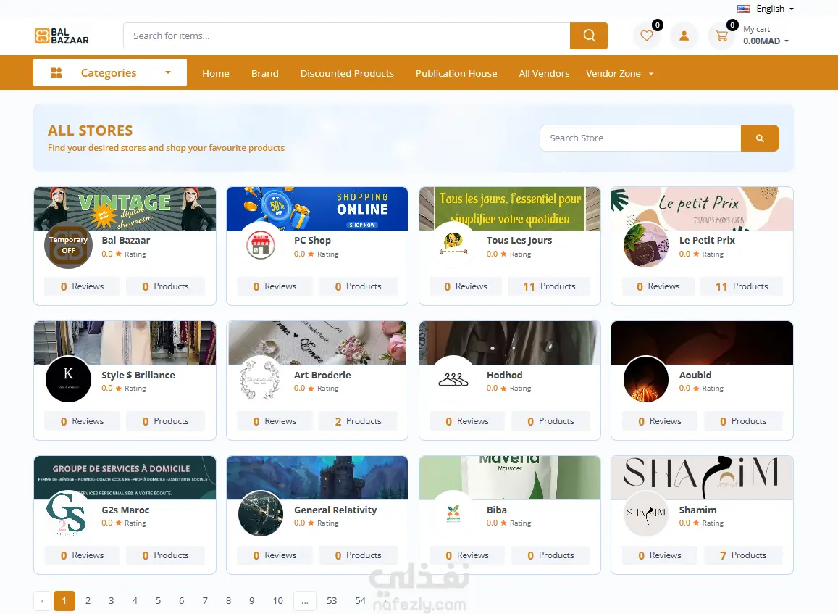Image resolution: width=838 pixels, height=614 pixels.
Task: Click Hodhod 0 Reviews box
Action: click(467, 421)
